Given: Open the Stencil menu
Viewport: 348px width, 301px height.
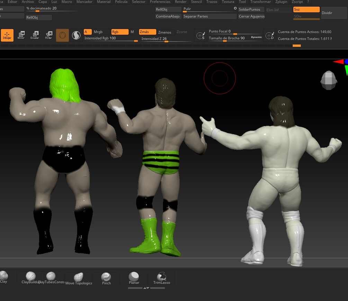Looking at the screenshot, I should [196, 2].
